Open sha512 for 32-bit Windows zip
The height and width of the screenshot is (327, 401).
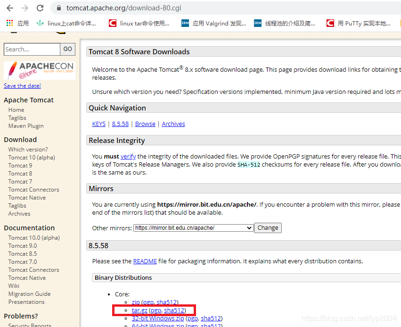pyautogui.click(x=211, y=319)
